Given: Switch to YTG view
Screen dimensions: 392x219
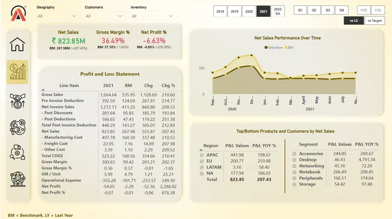Looking at the screenshot, I should (x=378, y=10).
